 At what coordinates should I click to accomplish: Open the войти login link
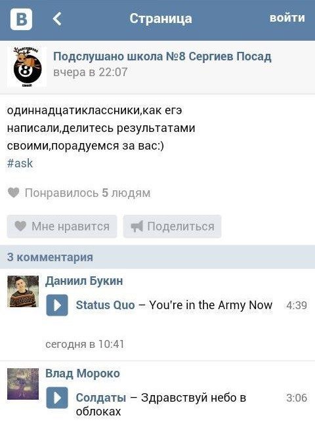coord(287,18)
